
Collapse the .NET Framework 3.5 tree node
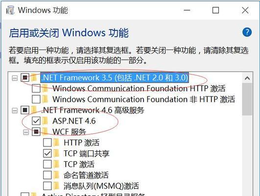pos(15,78)
